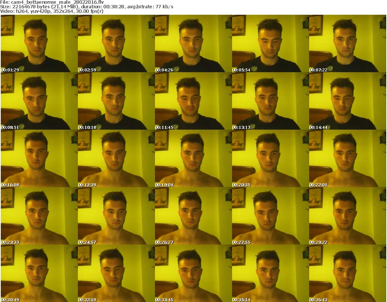Choose the thumbnail stamped 00:35:14

coord(270,273)
